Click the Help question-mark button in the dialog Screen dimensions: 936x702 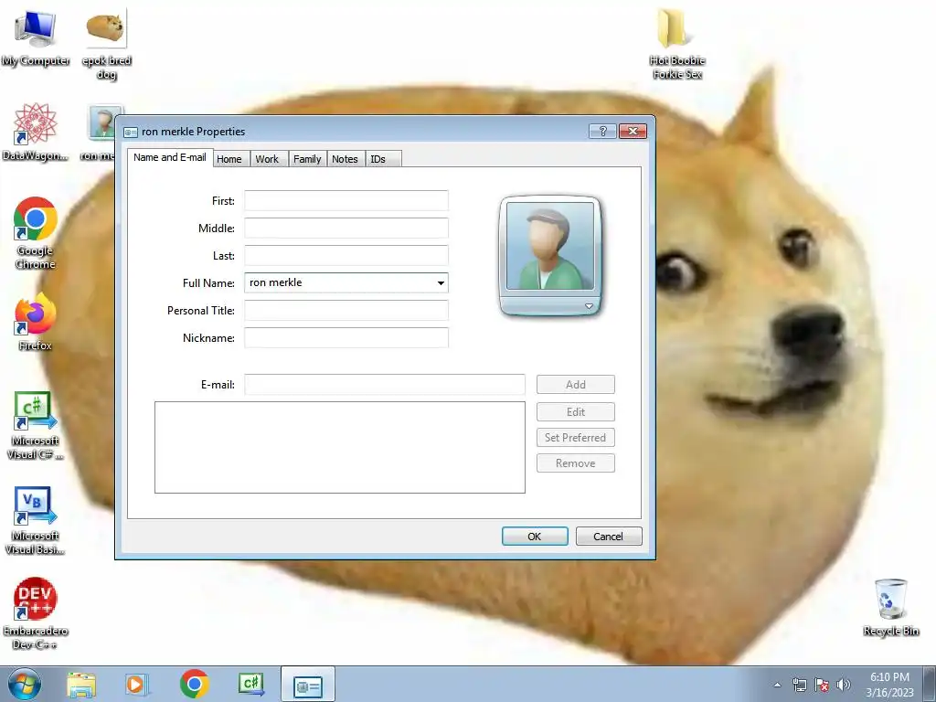click(x=602, y=132)
